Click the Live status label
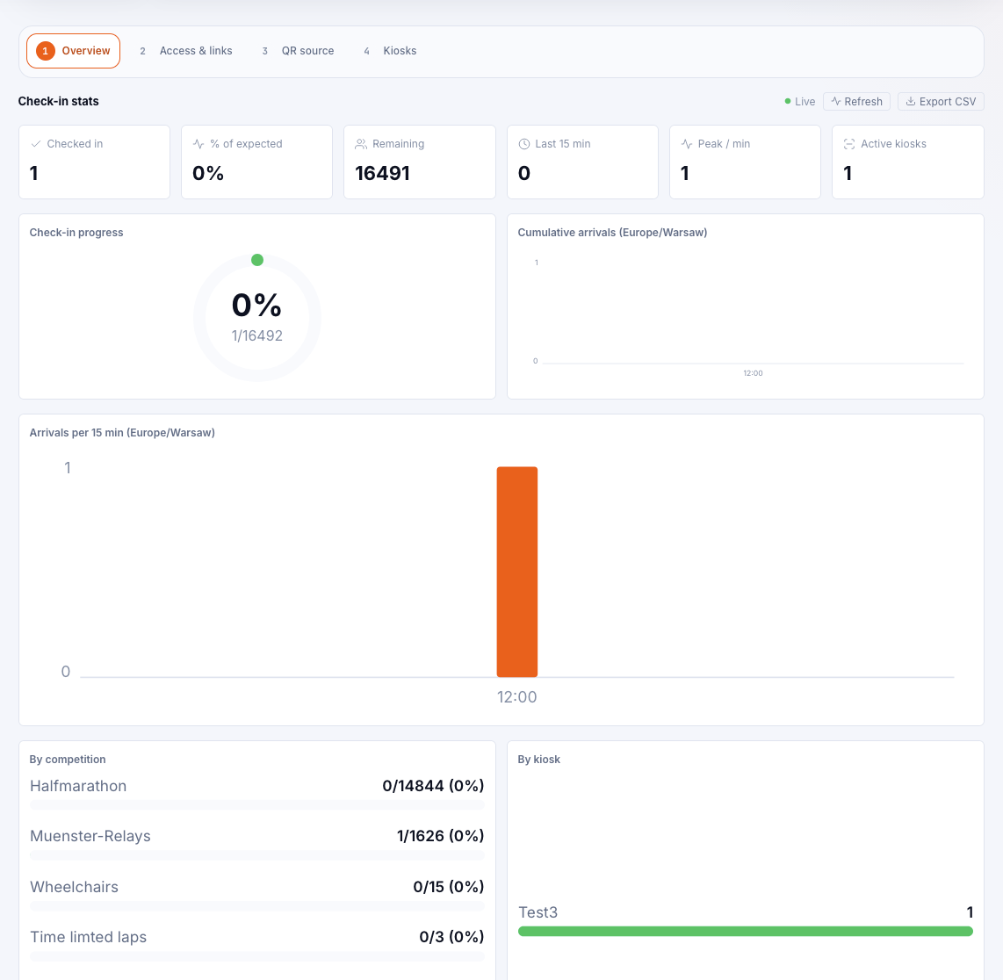 coord(805,101)
